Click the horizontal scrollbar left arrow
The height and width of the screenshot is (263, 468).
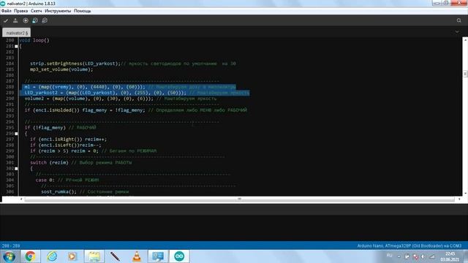[21, 199]
